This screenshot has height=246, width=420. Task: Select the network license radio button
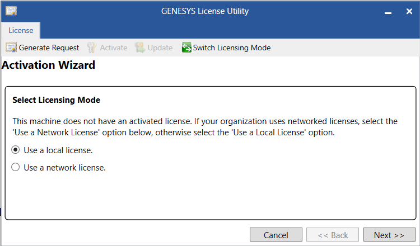[16, 167]
